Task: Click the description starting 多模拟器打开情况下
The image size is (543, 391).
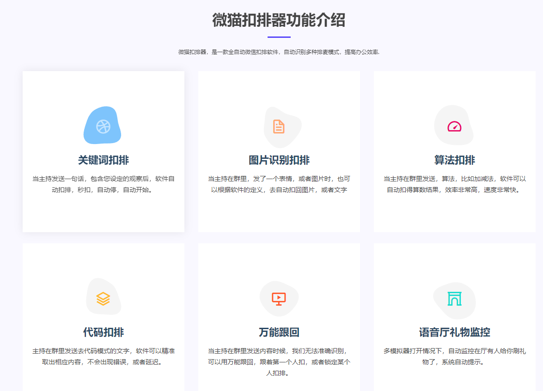Action: (x=454, y=356)
